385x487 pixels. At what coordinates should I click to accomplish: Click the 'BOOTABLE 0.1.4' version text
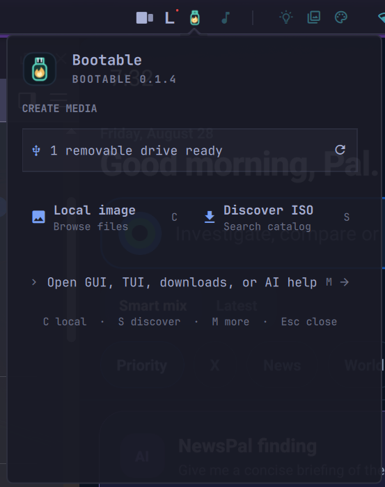pyautogui.click(x=124, y=79)
